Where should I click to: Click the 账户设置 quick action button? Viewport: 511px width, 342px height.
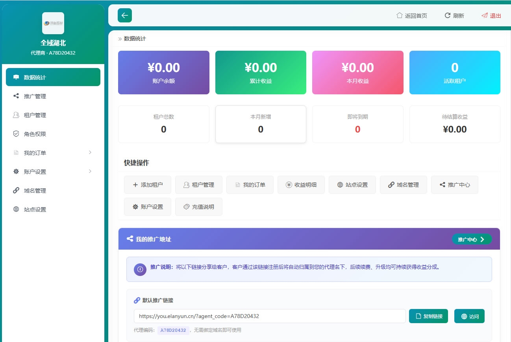[148, 207]
